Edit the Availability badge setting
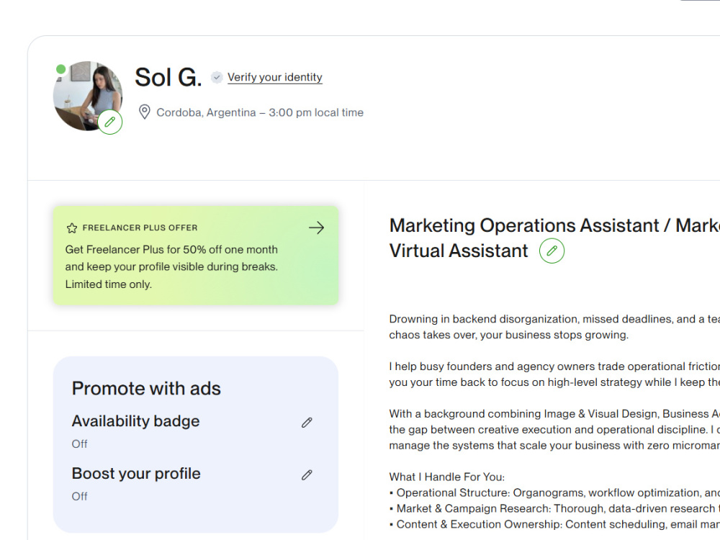 [x=307, y=423]
